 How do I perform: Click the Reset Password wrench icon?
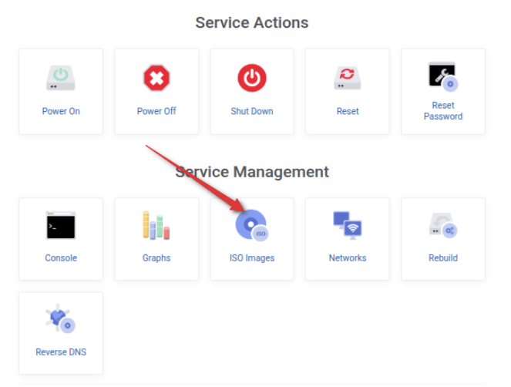pyautogui.click(x=443, y=76)
